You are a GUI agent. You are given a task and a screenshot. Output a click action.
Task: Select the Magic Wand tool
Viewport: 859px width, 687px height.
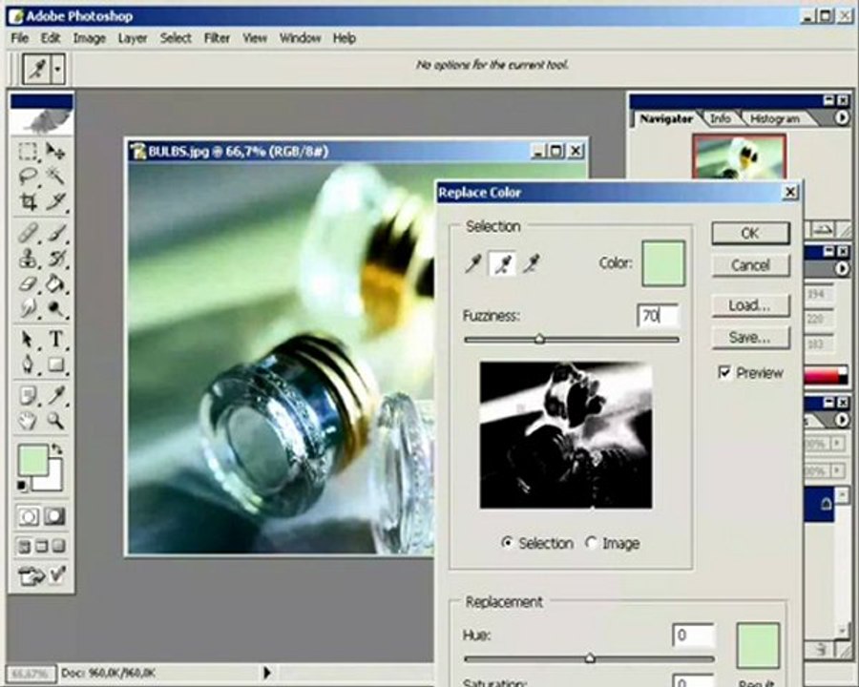coord(55,177)
